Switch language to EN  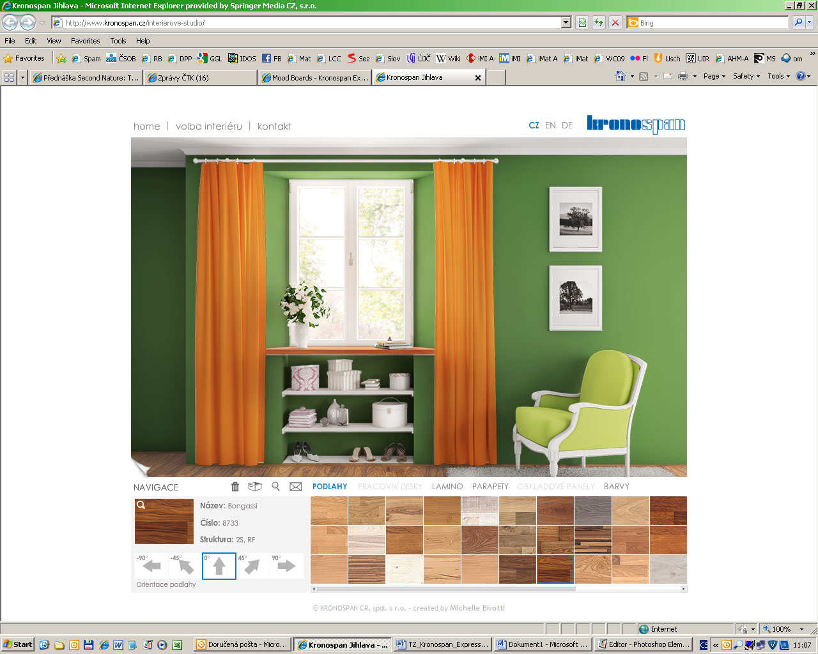click(550, 125)
